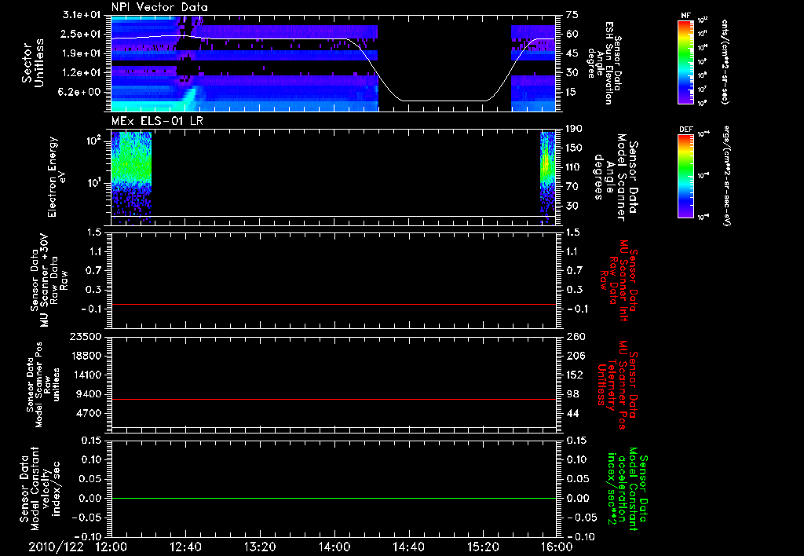The height and width of the screenshot is (556, 804).
Task: Select the NF rainbow color bar
Action: [685, 61]
